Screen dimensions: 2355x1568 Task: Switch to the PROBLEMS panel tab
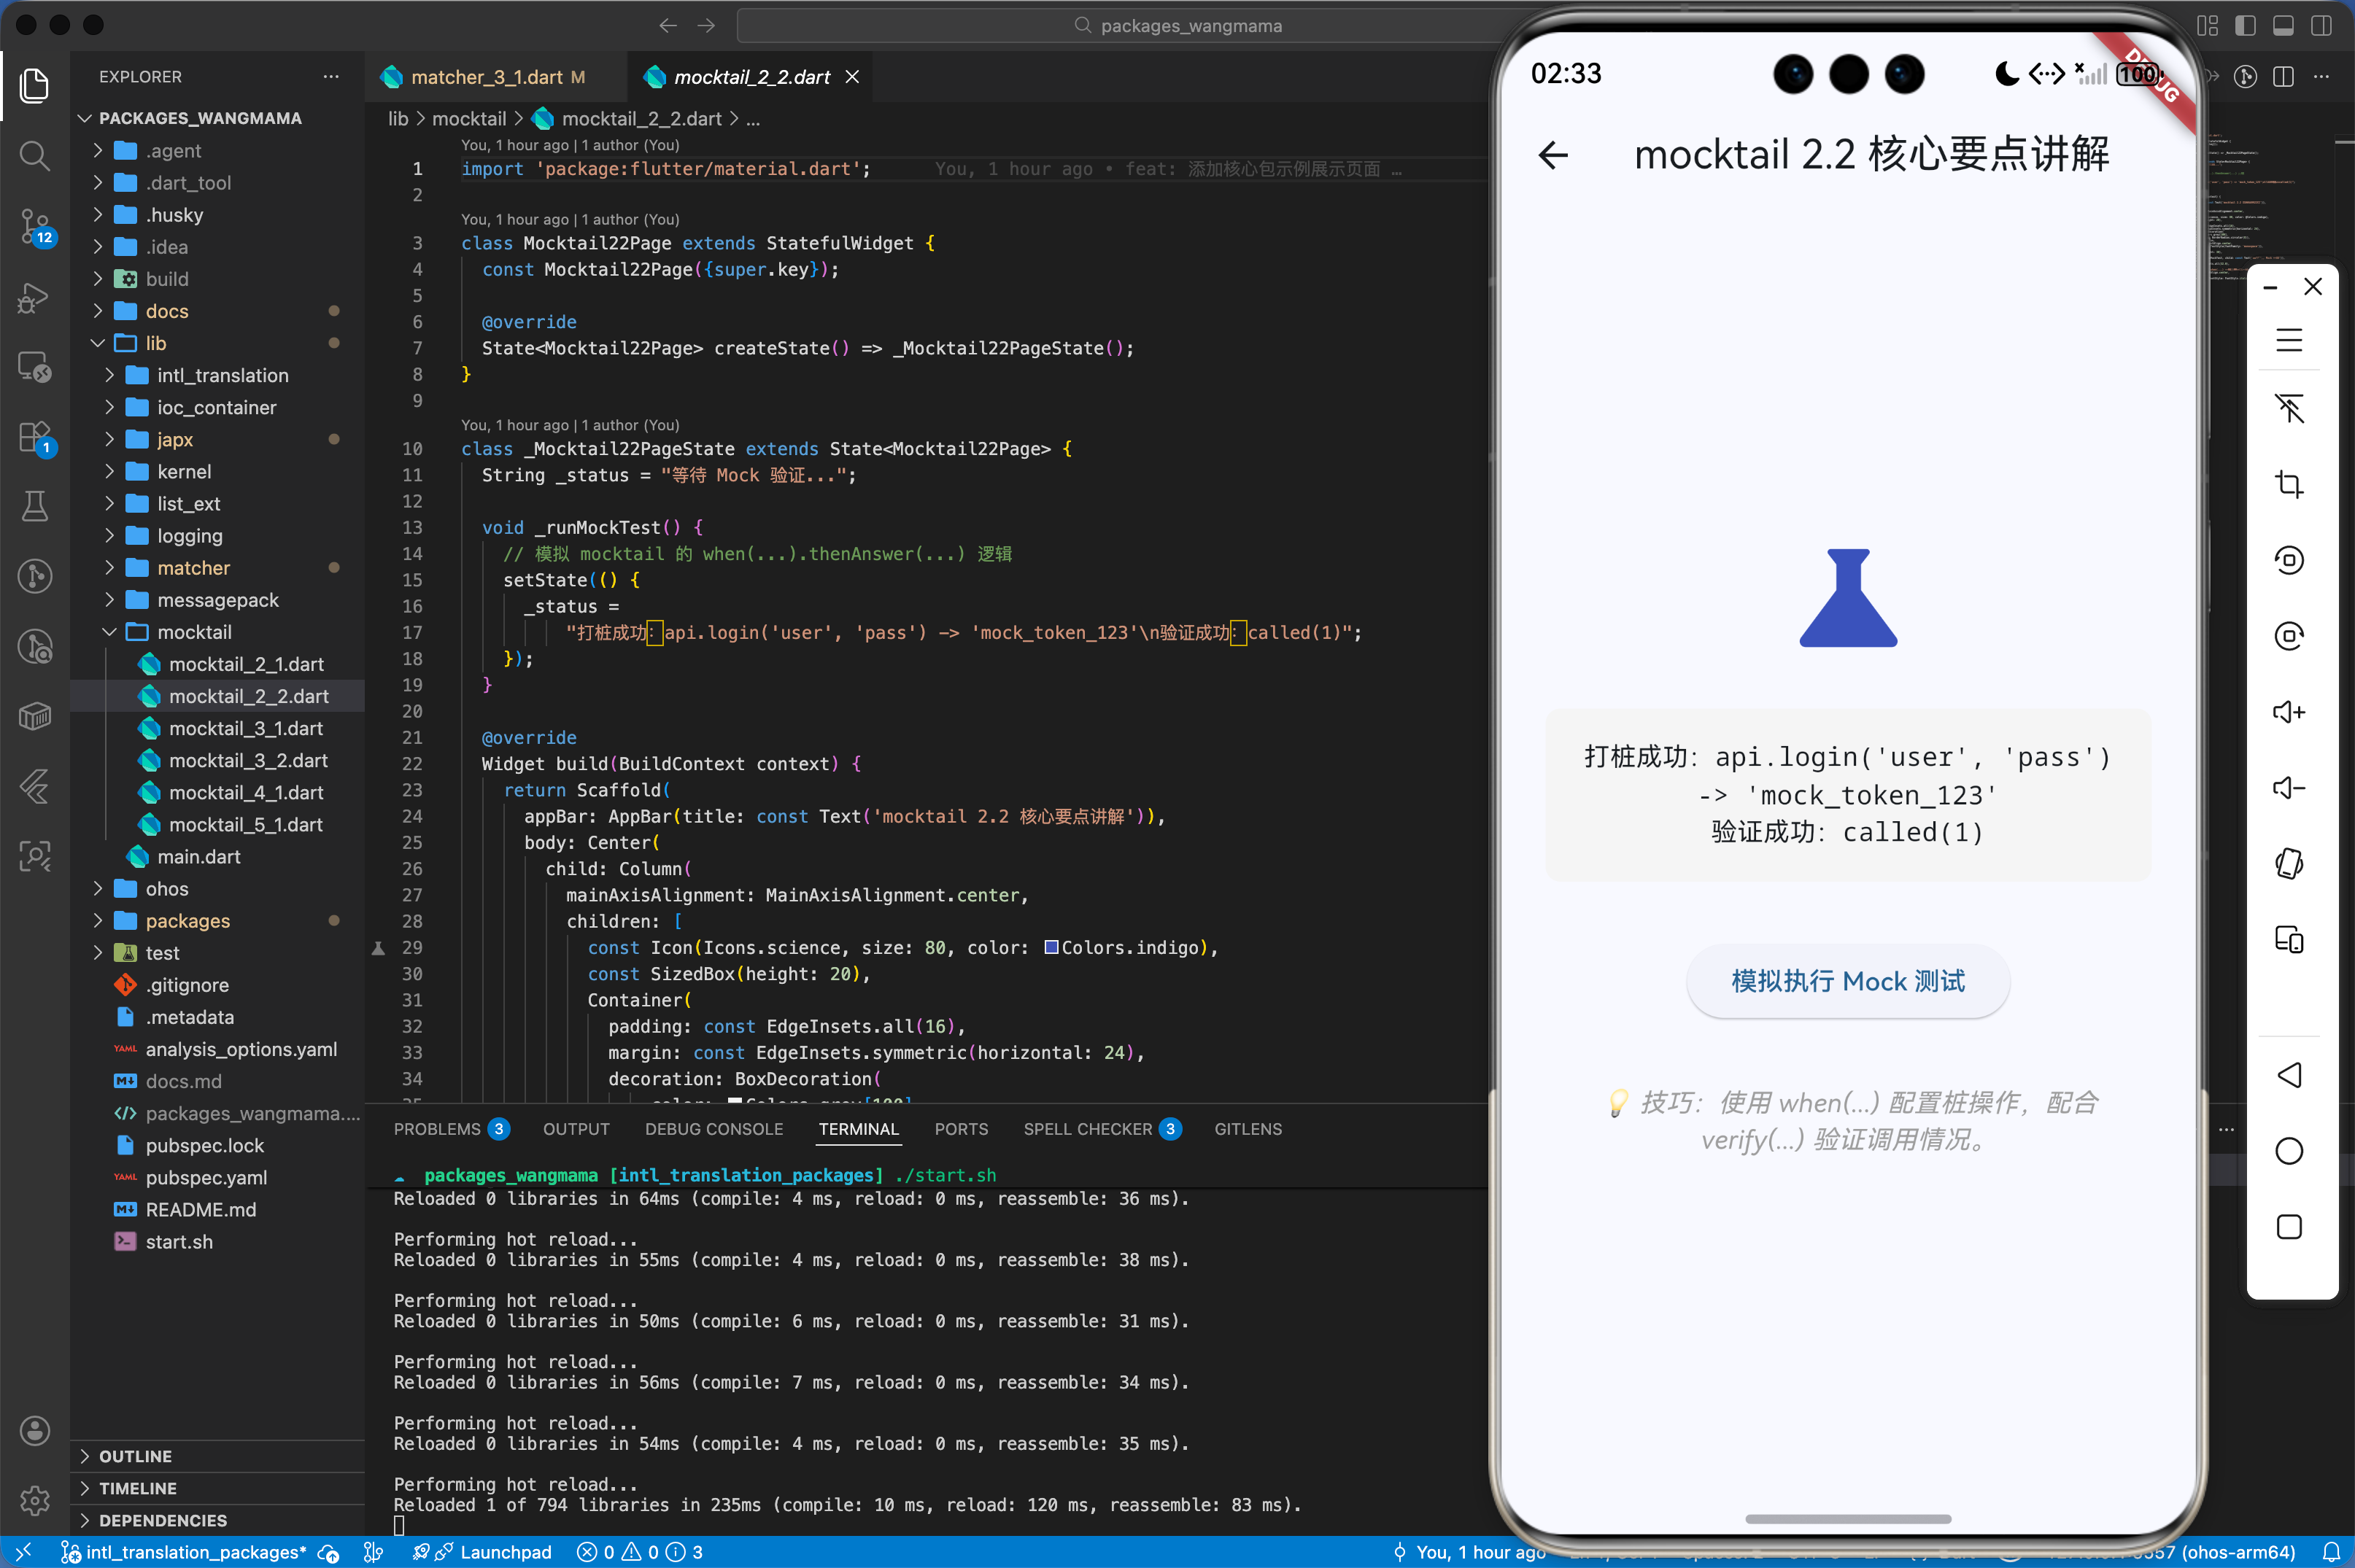451,1129
